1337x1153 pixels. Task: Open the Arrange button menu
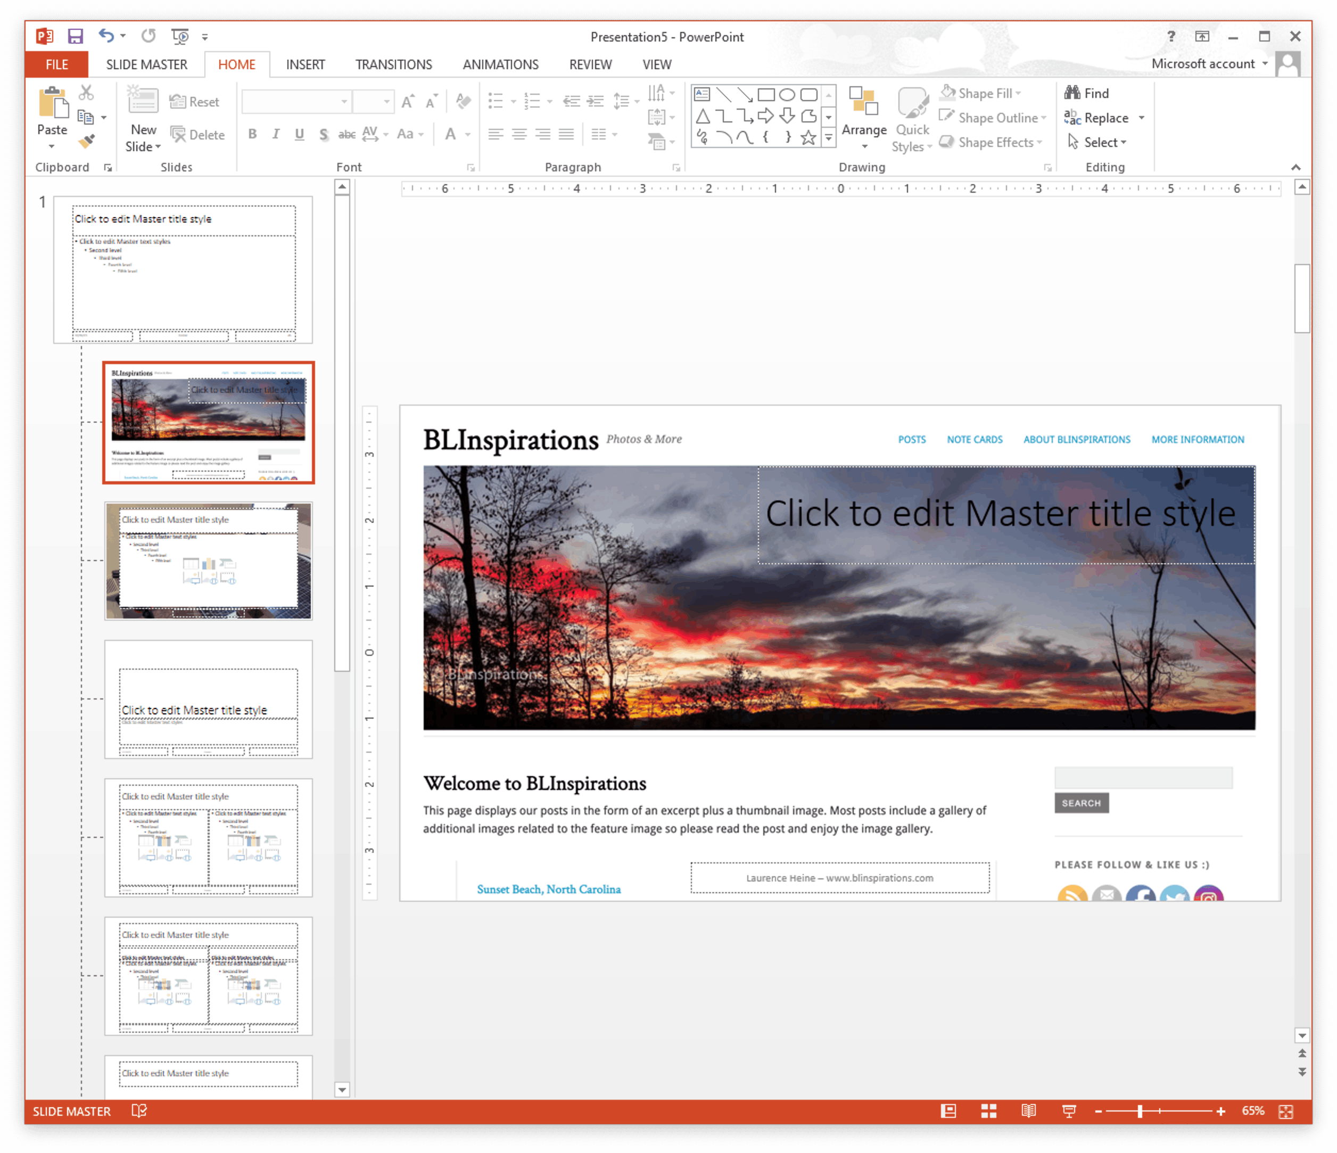coord(864,118)
